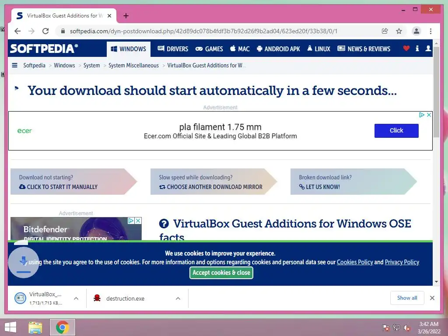Click the Bitdefender advertisement banner
This screenshot has width=448, height=336.
click(76, 229)
